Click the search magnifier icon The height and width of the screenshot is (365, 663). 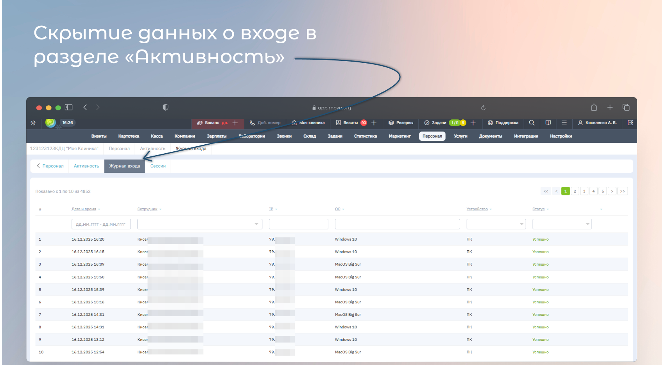point(532,123)
